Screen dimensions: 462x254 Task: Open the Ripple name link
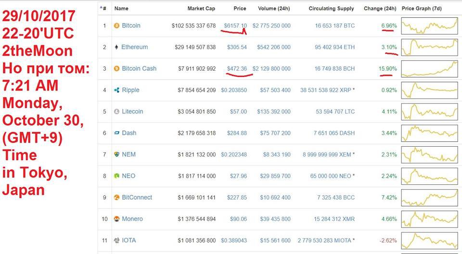130,90
